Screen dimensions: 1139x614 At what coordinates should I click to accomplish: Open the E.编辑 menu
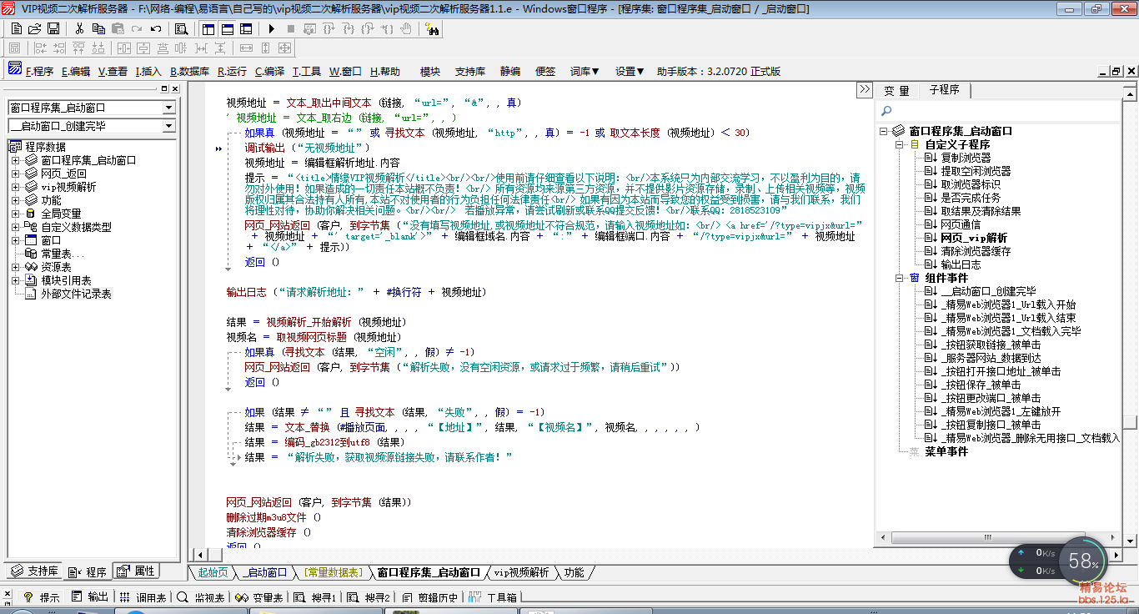(x=76, y=72)
